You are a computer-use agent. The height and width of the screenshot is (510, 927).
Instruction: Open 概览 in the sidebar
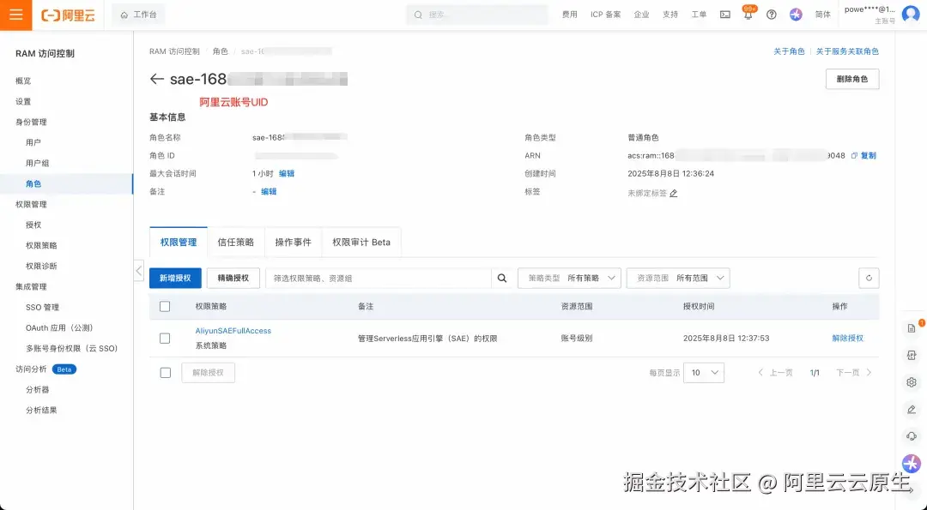point(23,81)
